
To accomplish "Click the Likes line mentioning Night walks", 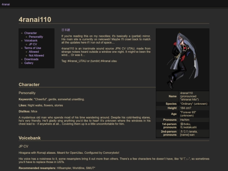I will click(41, 106).
